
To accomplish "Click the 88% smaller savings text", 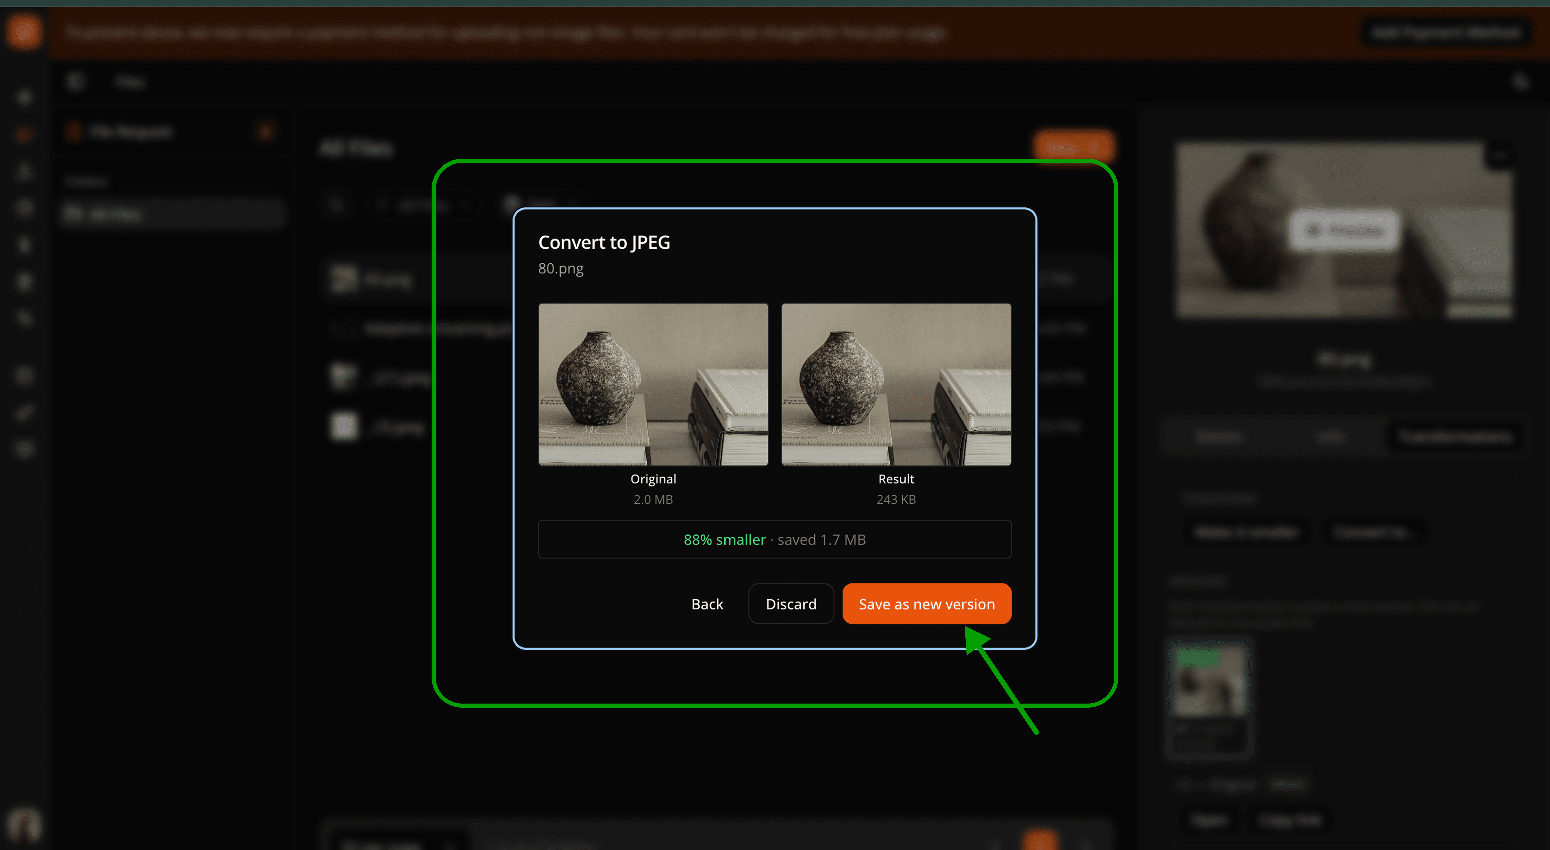I will coord(725,539).
